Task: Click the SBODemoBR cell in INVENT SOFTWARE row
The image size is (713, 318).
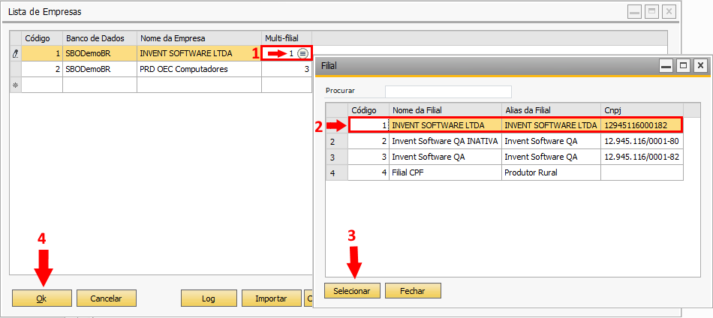Action: 100,53
